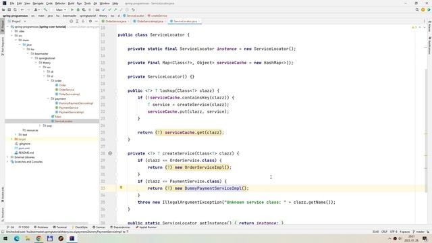The height and width of the screenshot is (243, 432).
Task: Run Main with the green play icon
Action: click(x=72, y=9)
